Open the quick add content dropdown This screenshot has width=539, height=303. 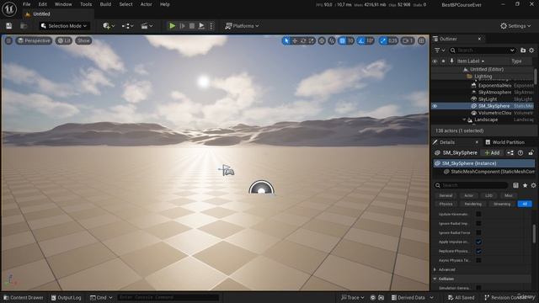109,26
